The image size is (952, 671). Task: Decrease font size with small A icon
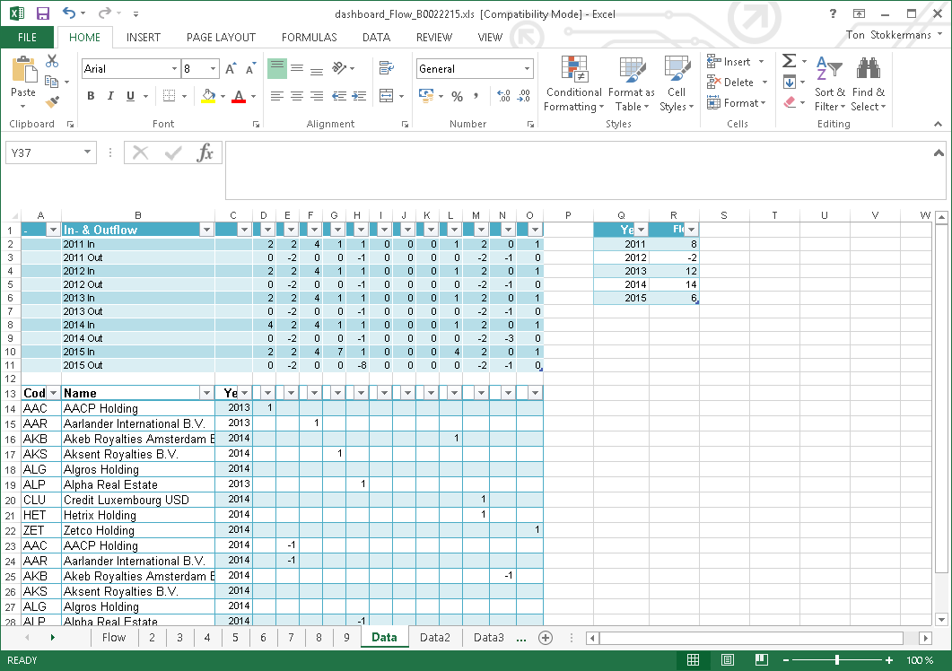(250, 68)
